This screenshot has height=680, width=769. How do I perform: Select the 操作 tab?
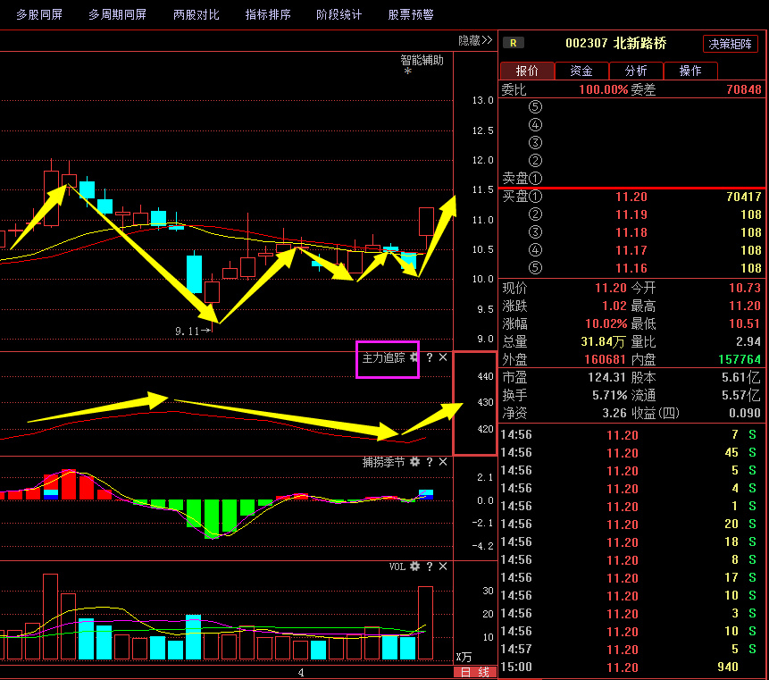click(690, 71)
